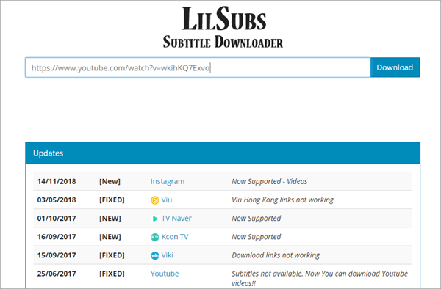Select the date 03/05/2018
The image size is (441, 289).
click(x=57, y=200)
